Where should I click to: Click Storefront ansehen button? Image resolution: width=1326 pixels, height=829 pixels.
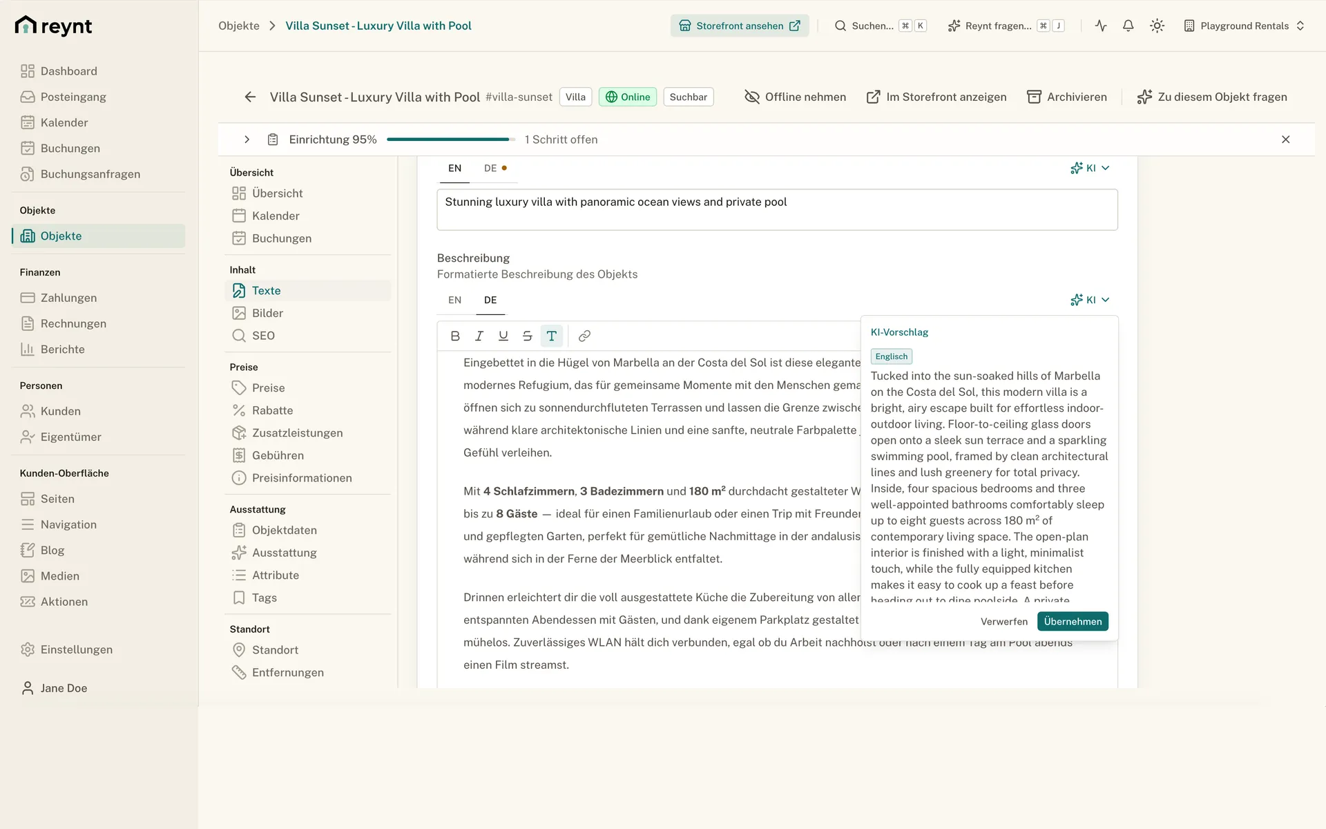[740, 26]
